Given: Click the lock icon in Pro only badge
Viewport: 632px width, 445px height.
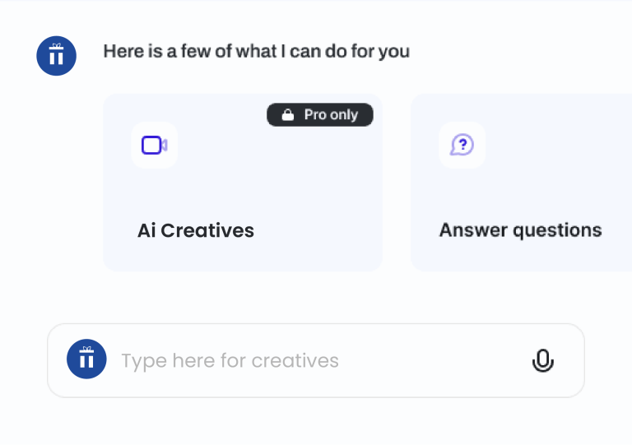Looking at the screenshot, I should tap(287, 115).
